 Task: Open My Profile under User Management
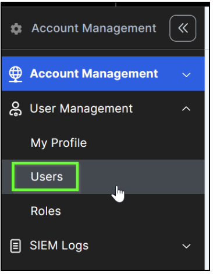[x=59, y=143]
